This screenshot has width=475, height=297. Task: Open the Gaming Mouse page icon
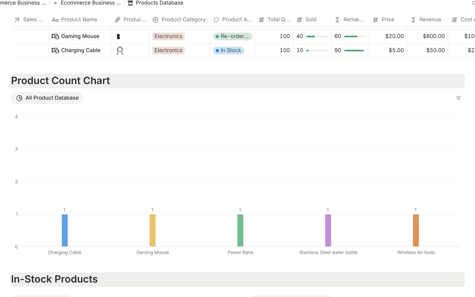55,36
